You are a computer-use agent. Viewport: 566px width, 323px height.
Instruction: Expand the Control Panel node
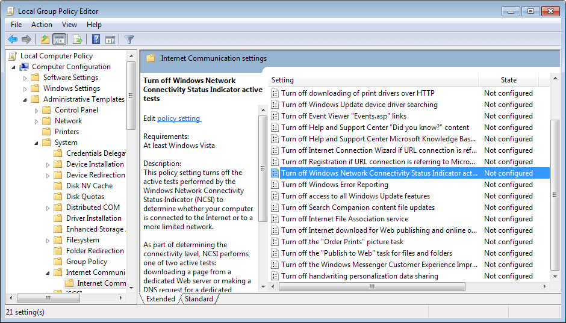(37, 111)
